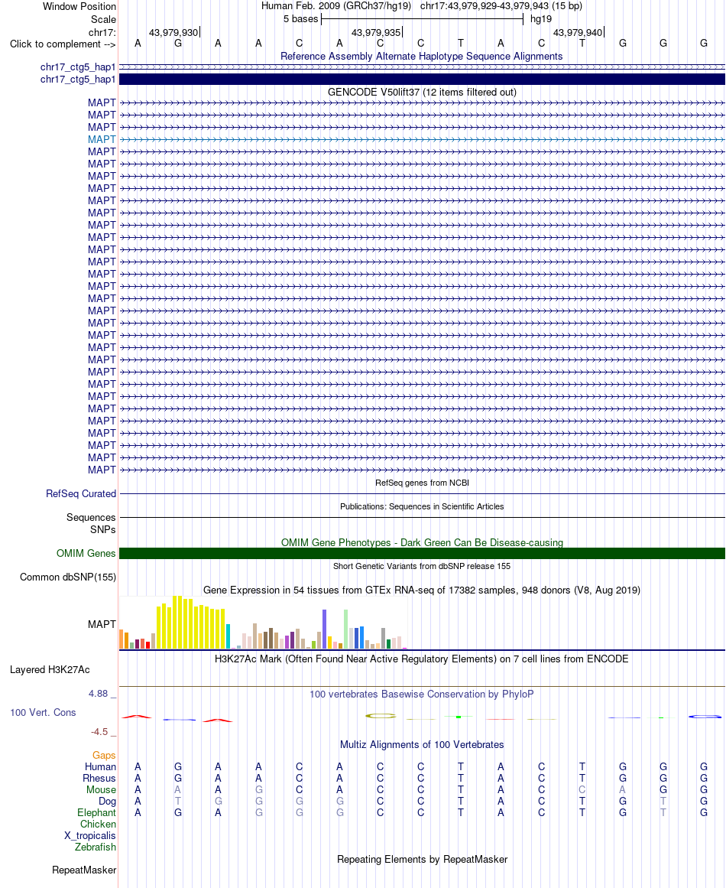The height and width of the screenshot is (888, 726).
Task: Select the Rhesus species row label
Action: 99,778
